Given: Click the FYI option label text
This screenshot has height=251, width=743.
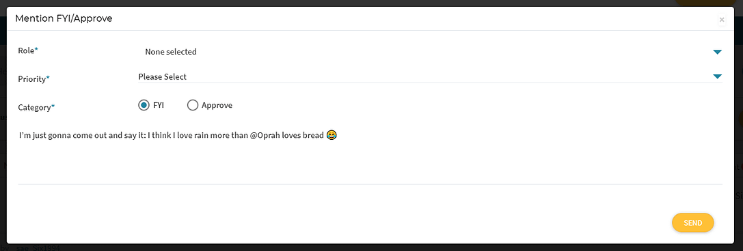Looking at the screenshot, I should (159, 105).
